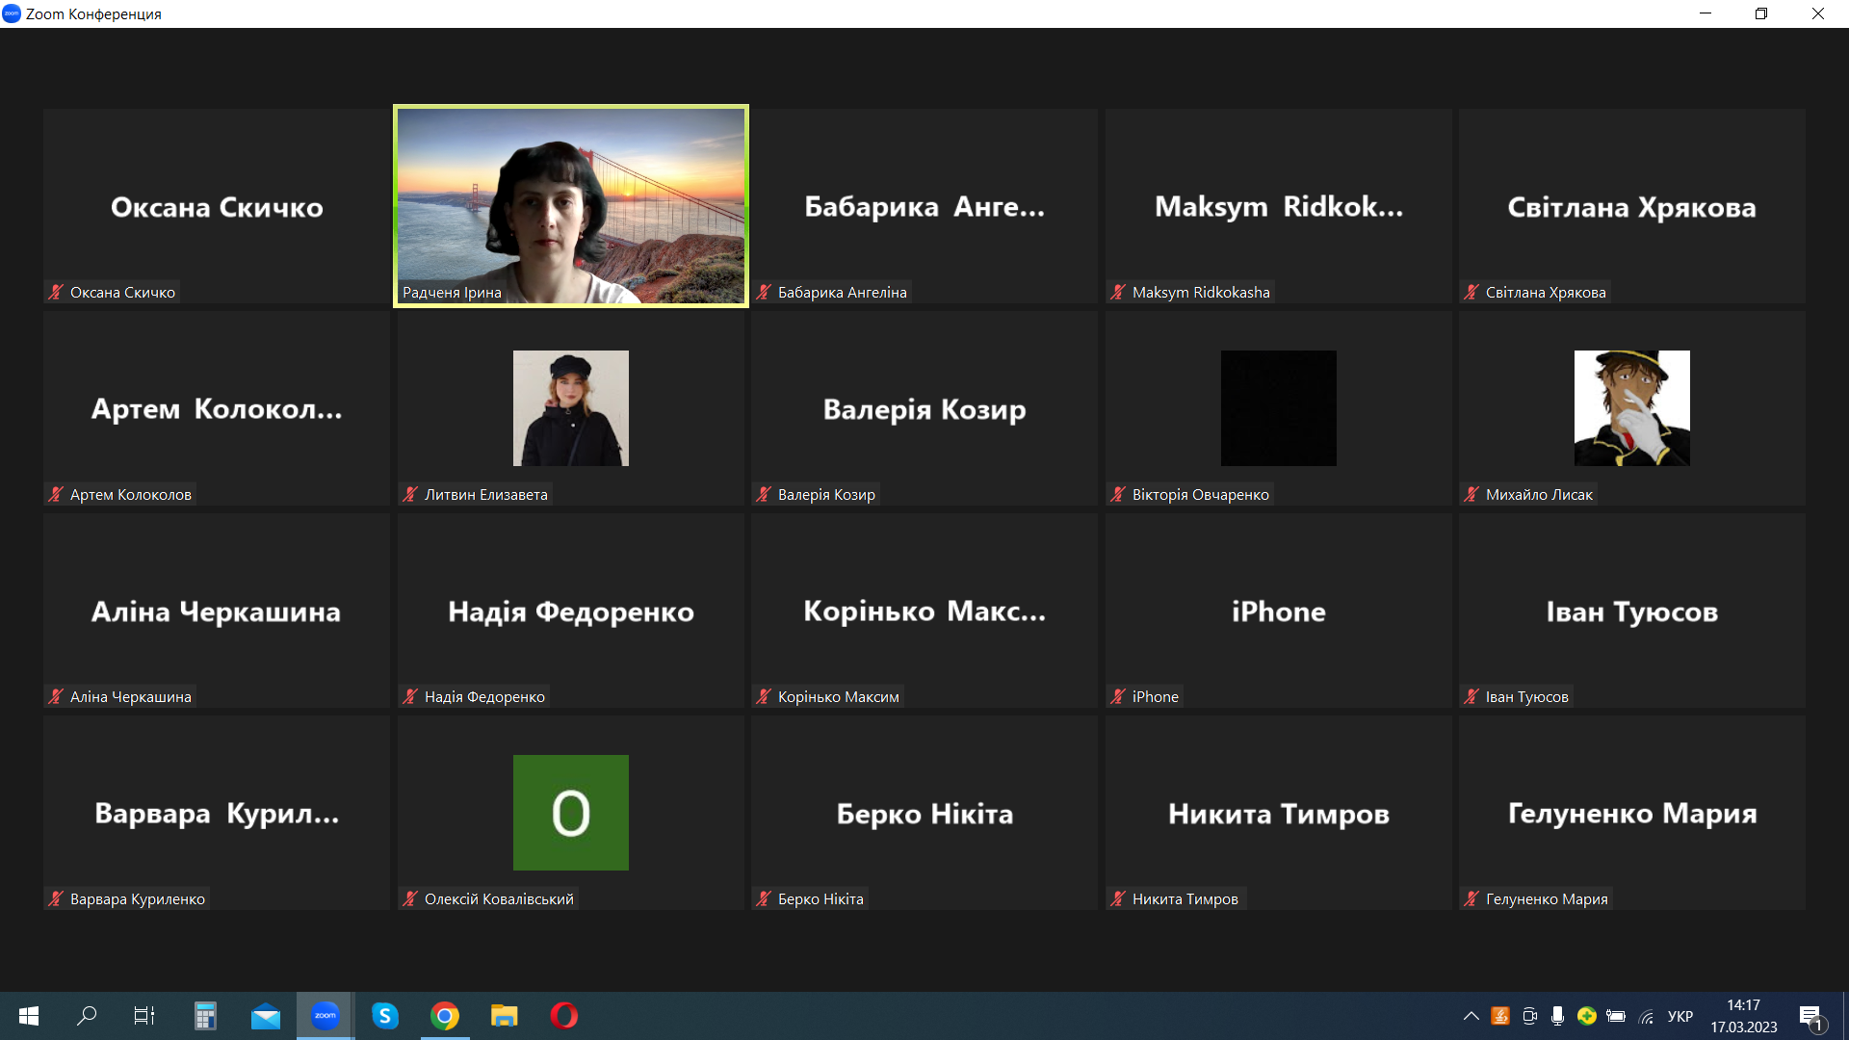Viewport: 1849px width, 1040px height.
Task: Click the battery icon in system tray
Action: click(1616, 1016)
